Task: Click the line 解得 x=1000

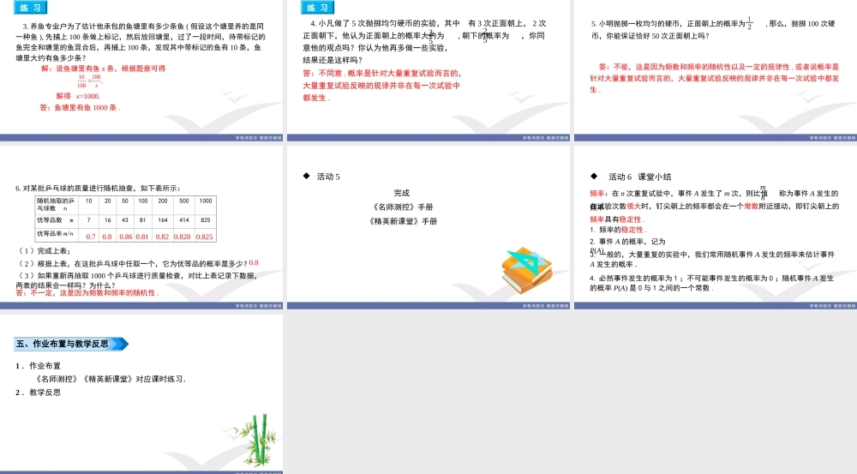Action: [78, 96]
